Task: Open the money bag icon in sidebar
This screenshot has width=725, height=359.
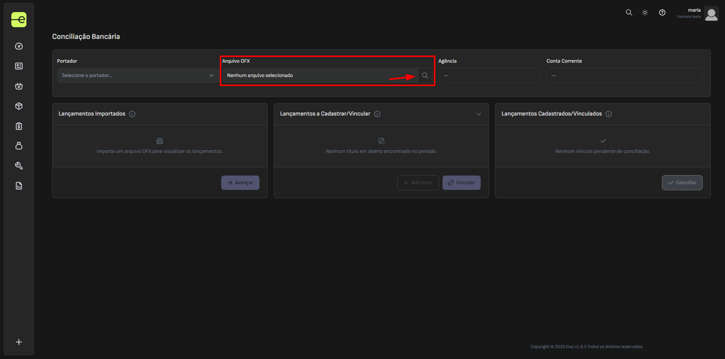Action: coord(19,146)
